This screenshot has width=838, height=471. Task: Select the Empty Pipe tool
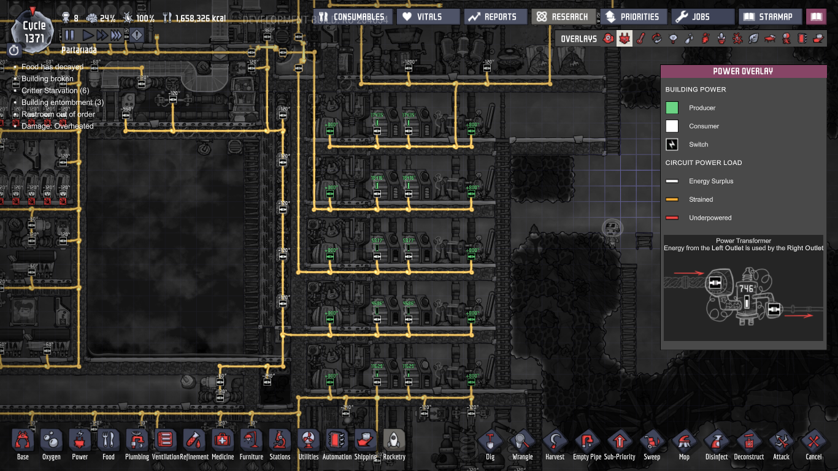coord(587,444)
